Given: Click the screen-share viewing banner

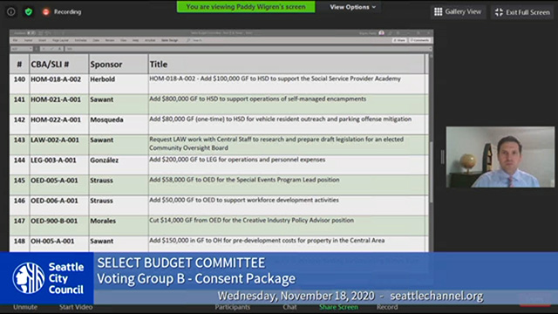Looking at the screenshot, I should [x=246, y=6].
